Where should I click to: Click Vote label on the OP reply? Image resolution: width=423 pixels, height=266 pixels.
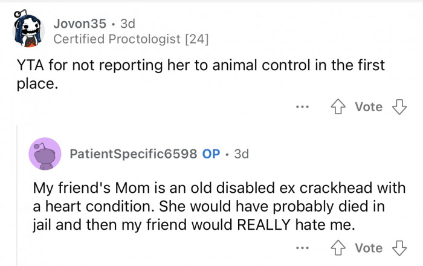[369, 248]
